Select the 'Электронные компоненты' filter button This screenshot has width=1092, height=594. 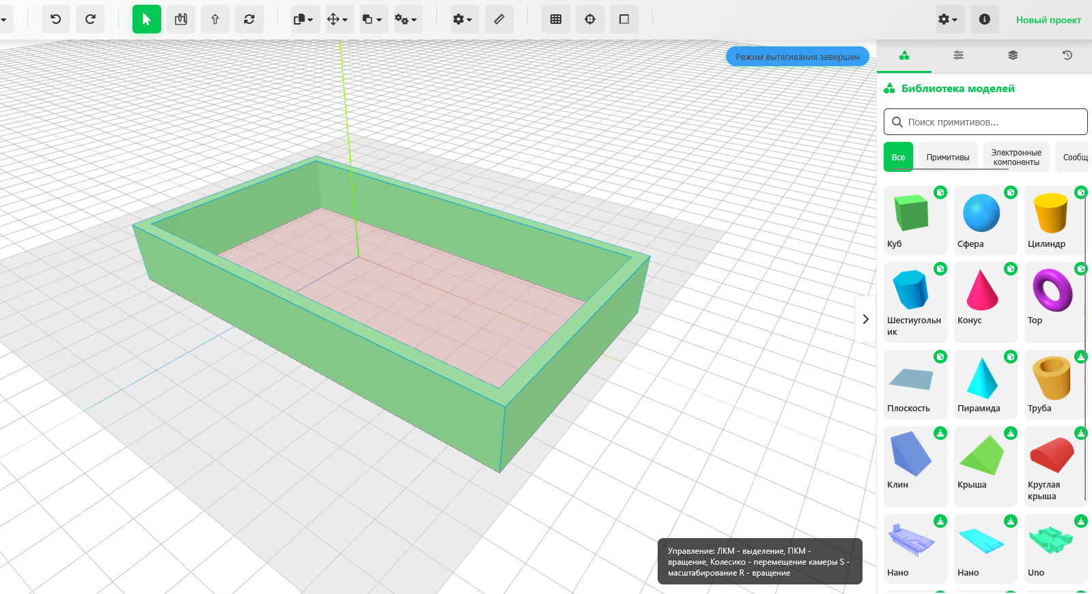[1016, 158]
